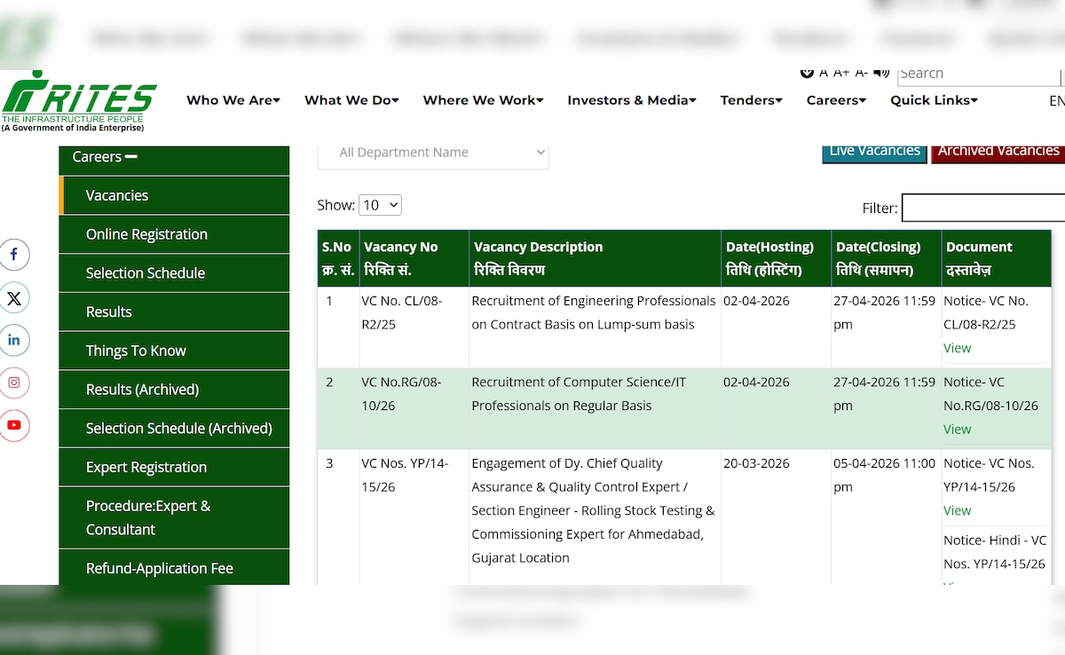This screenshot has width=1065, height=655.
Task: Click the Archived Vacancies button
Action: 998,152
